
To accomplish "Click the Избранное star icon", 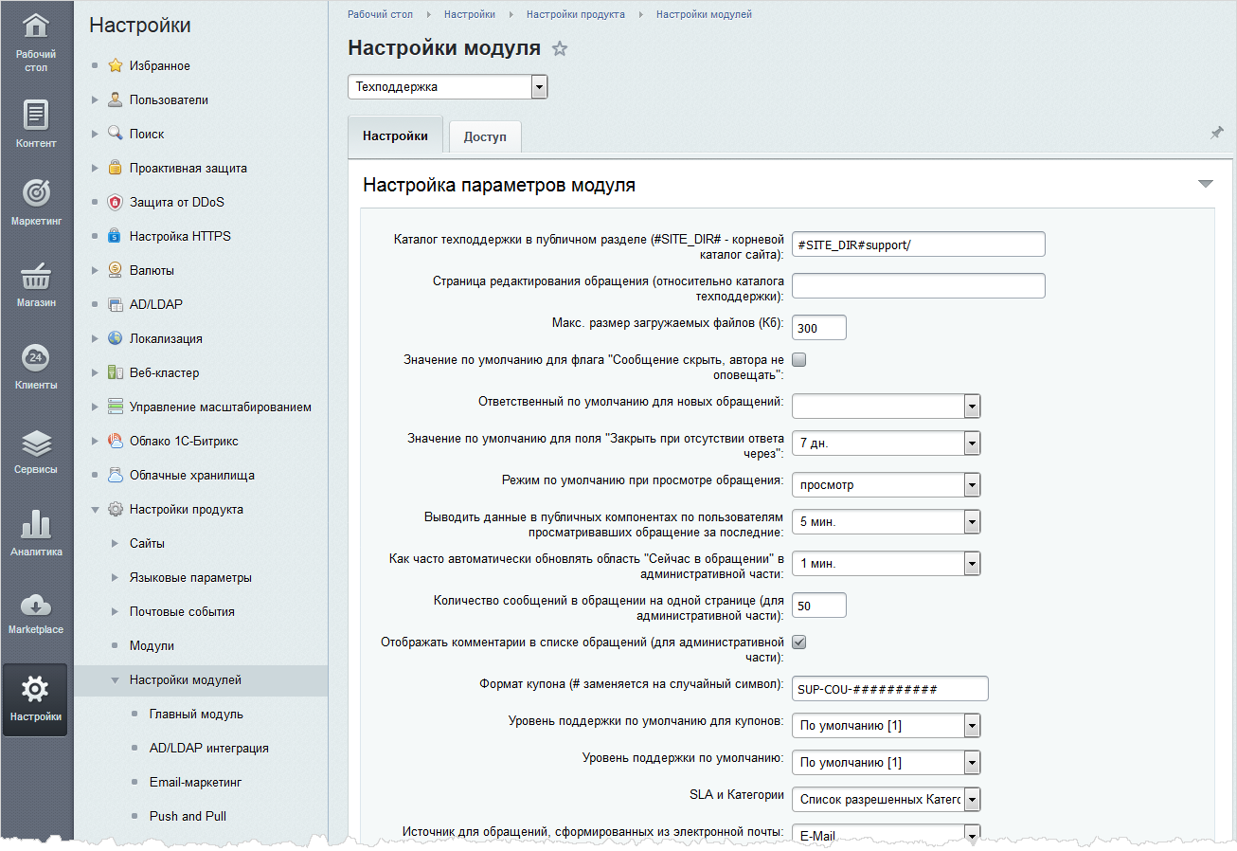I will pos(116,65).
